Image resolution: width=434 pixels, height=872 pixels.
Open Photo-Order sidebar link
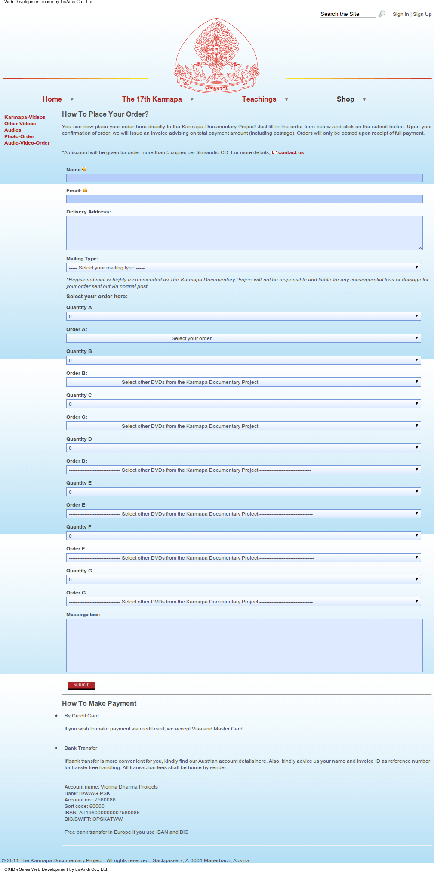point(19,136)
